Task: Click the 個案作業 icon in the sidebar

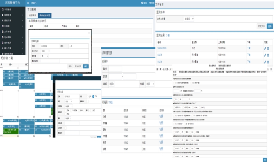Action: (x=2, y=20)
